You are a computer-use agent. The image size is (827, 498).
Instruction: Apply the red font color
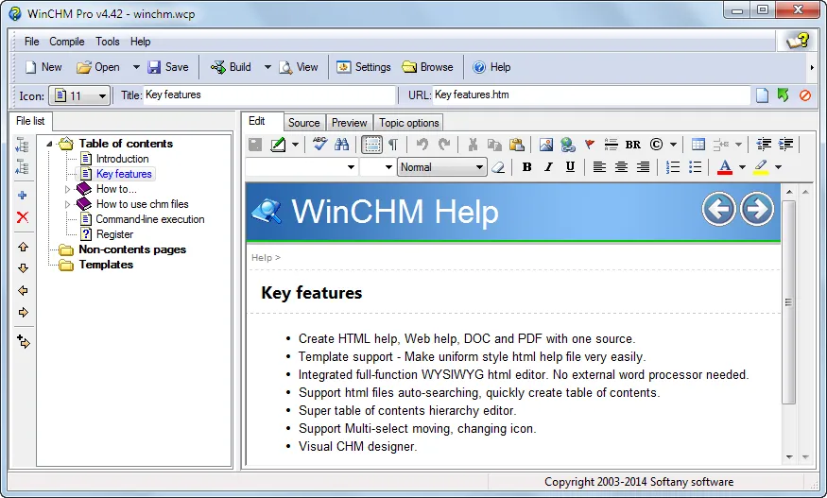[725, 167]
